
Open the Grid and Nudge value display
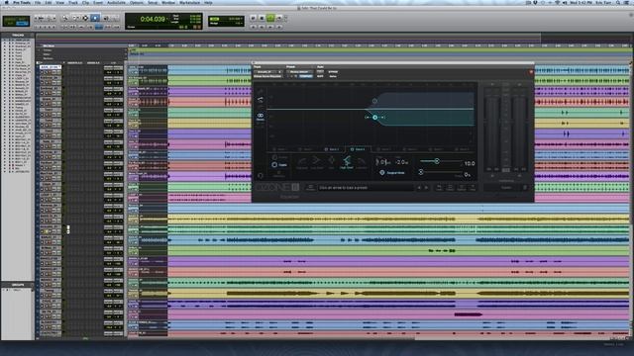pyautogui.click(x=226, y=21)
